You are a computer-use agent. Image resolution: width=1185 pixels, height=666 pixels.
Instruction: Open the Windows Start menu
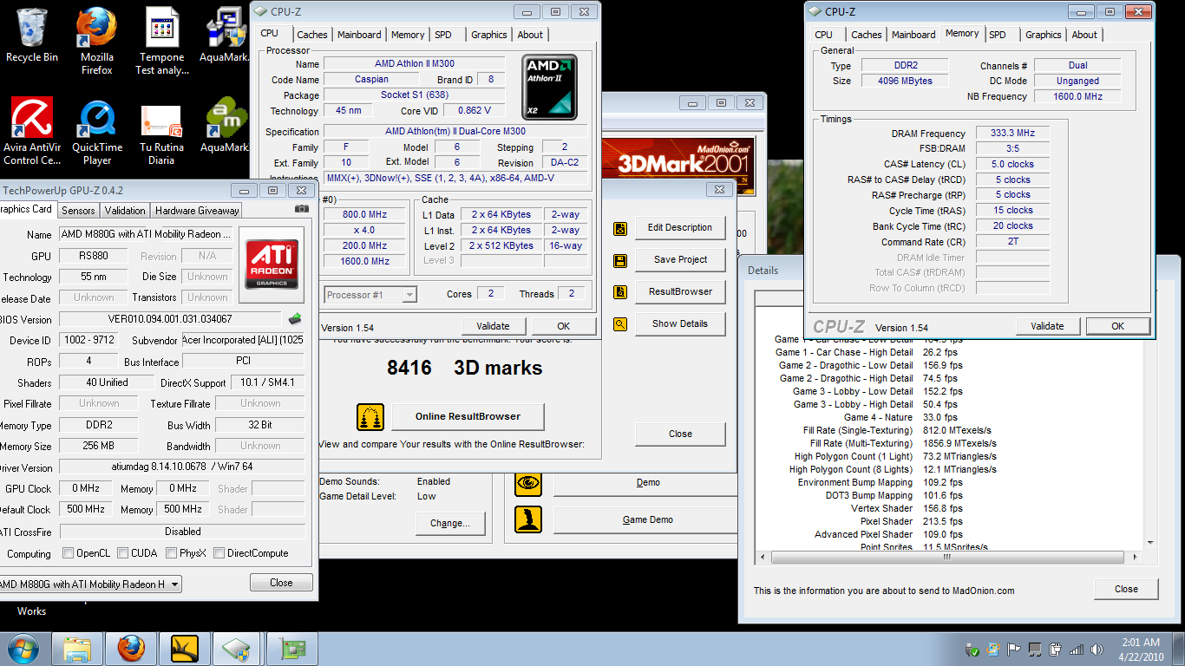tap(22, 649)
